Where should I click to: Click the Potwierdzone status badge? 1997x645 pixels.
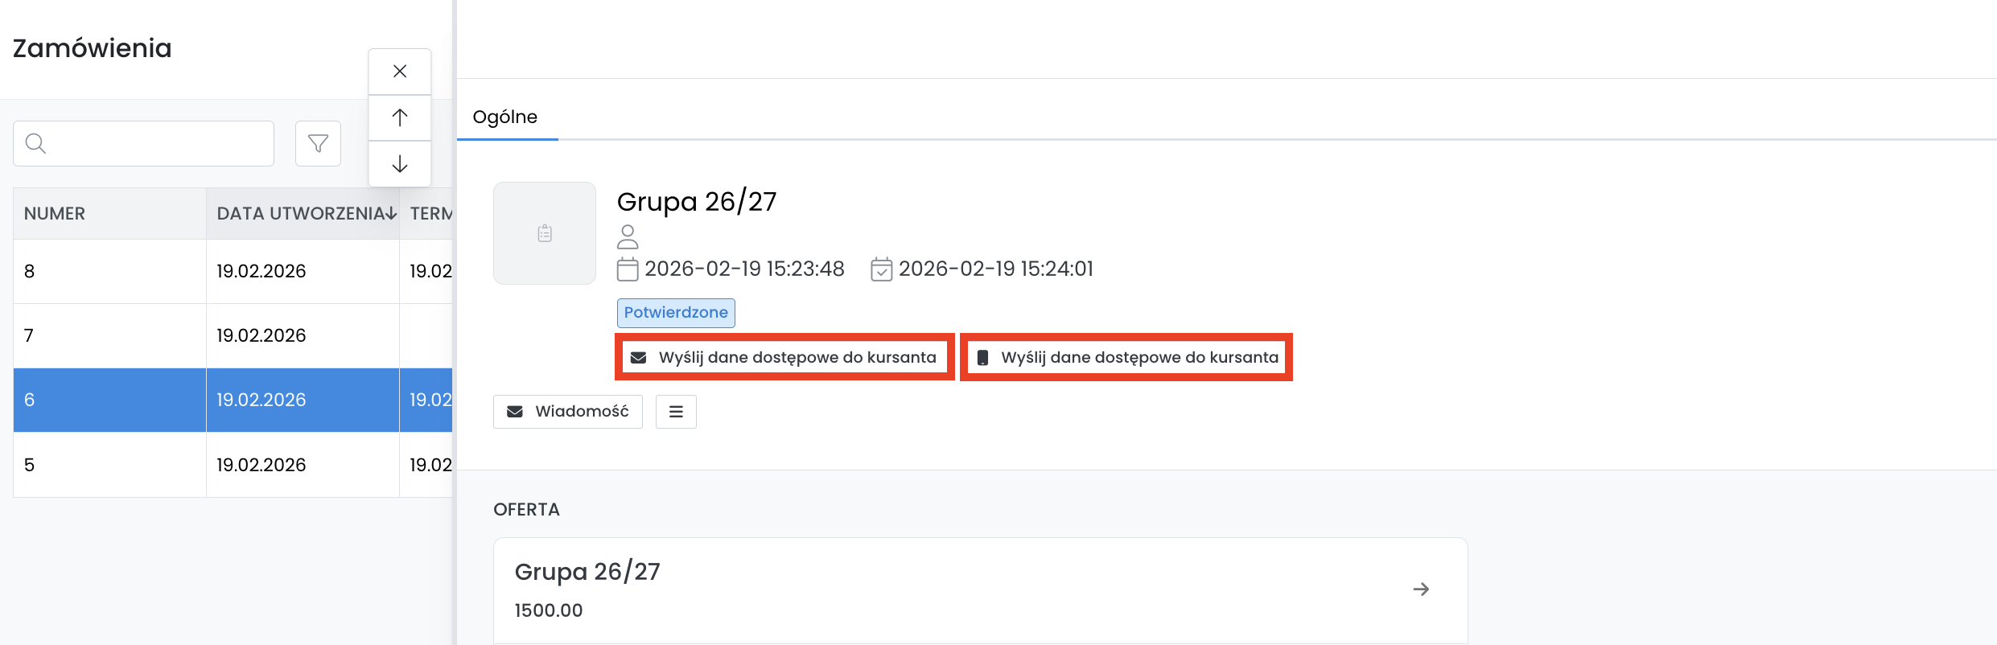pos(676,313)
